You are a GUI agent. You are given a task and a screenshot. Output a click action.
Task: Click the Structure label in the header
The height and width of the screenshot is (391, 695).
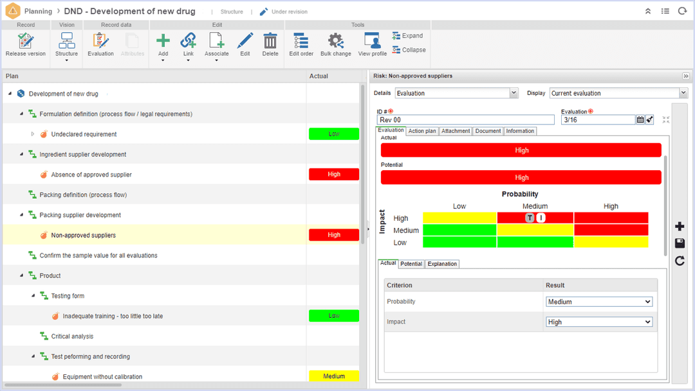(x=232, y=12)
